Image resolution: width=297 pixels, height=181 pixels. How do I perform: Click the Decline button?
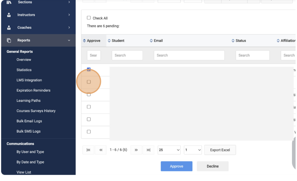tap(212, 166)
